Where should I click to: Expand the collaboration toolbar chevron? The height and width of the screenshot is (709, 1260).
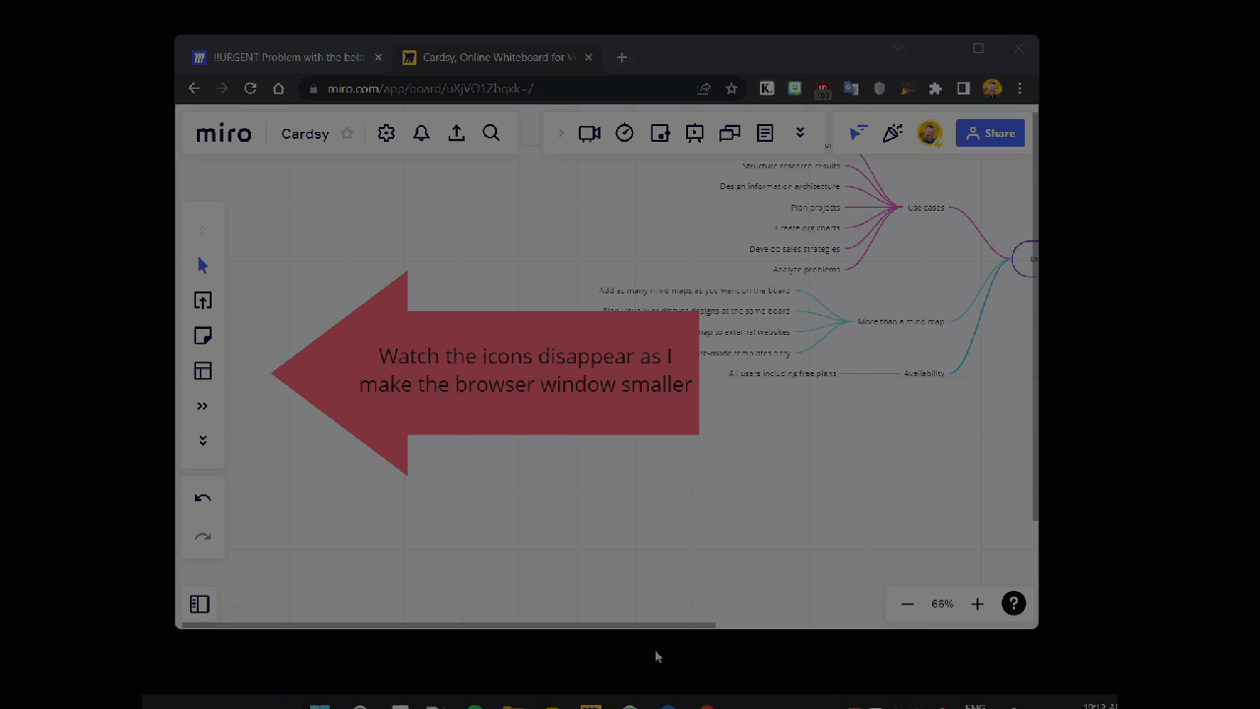(561, 133)
